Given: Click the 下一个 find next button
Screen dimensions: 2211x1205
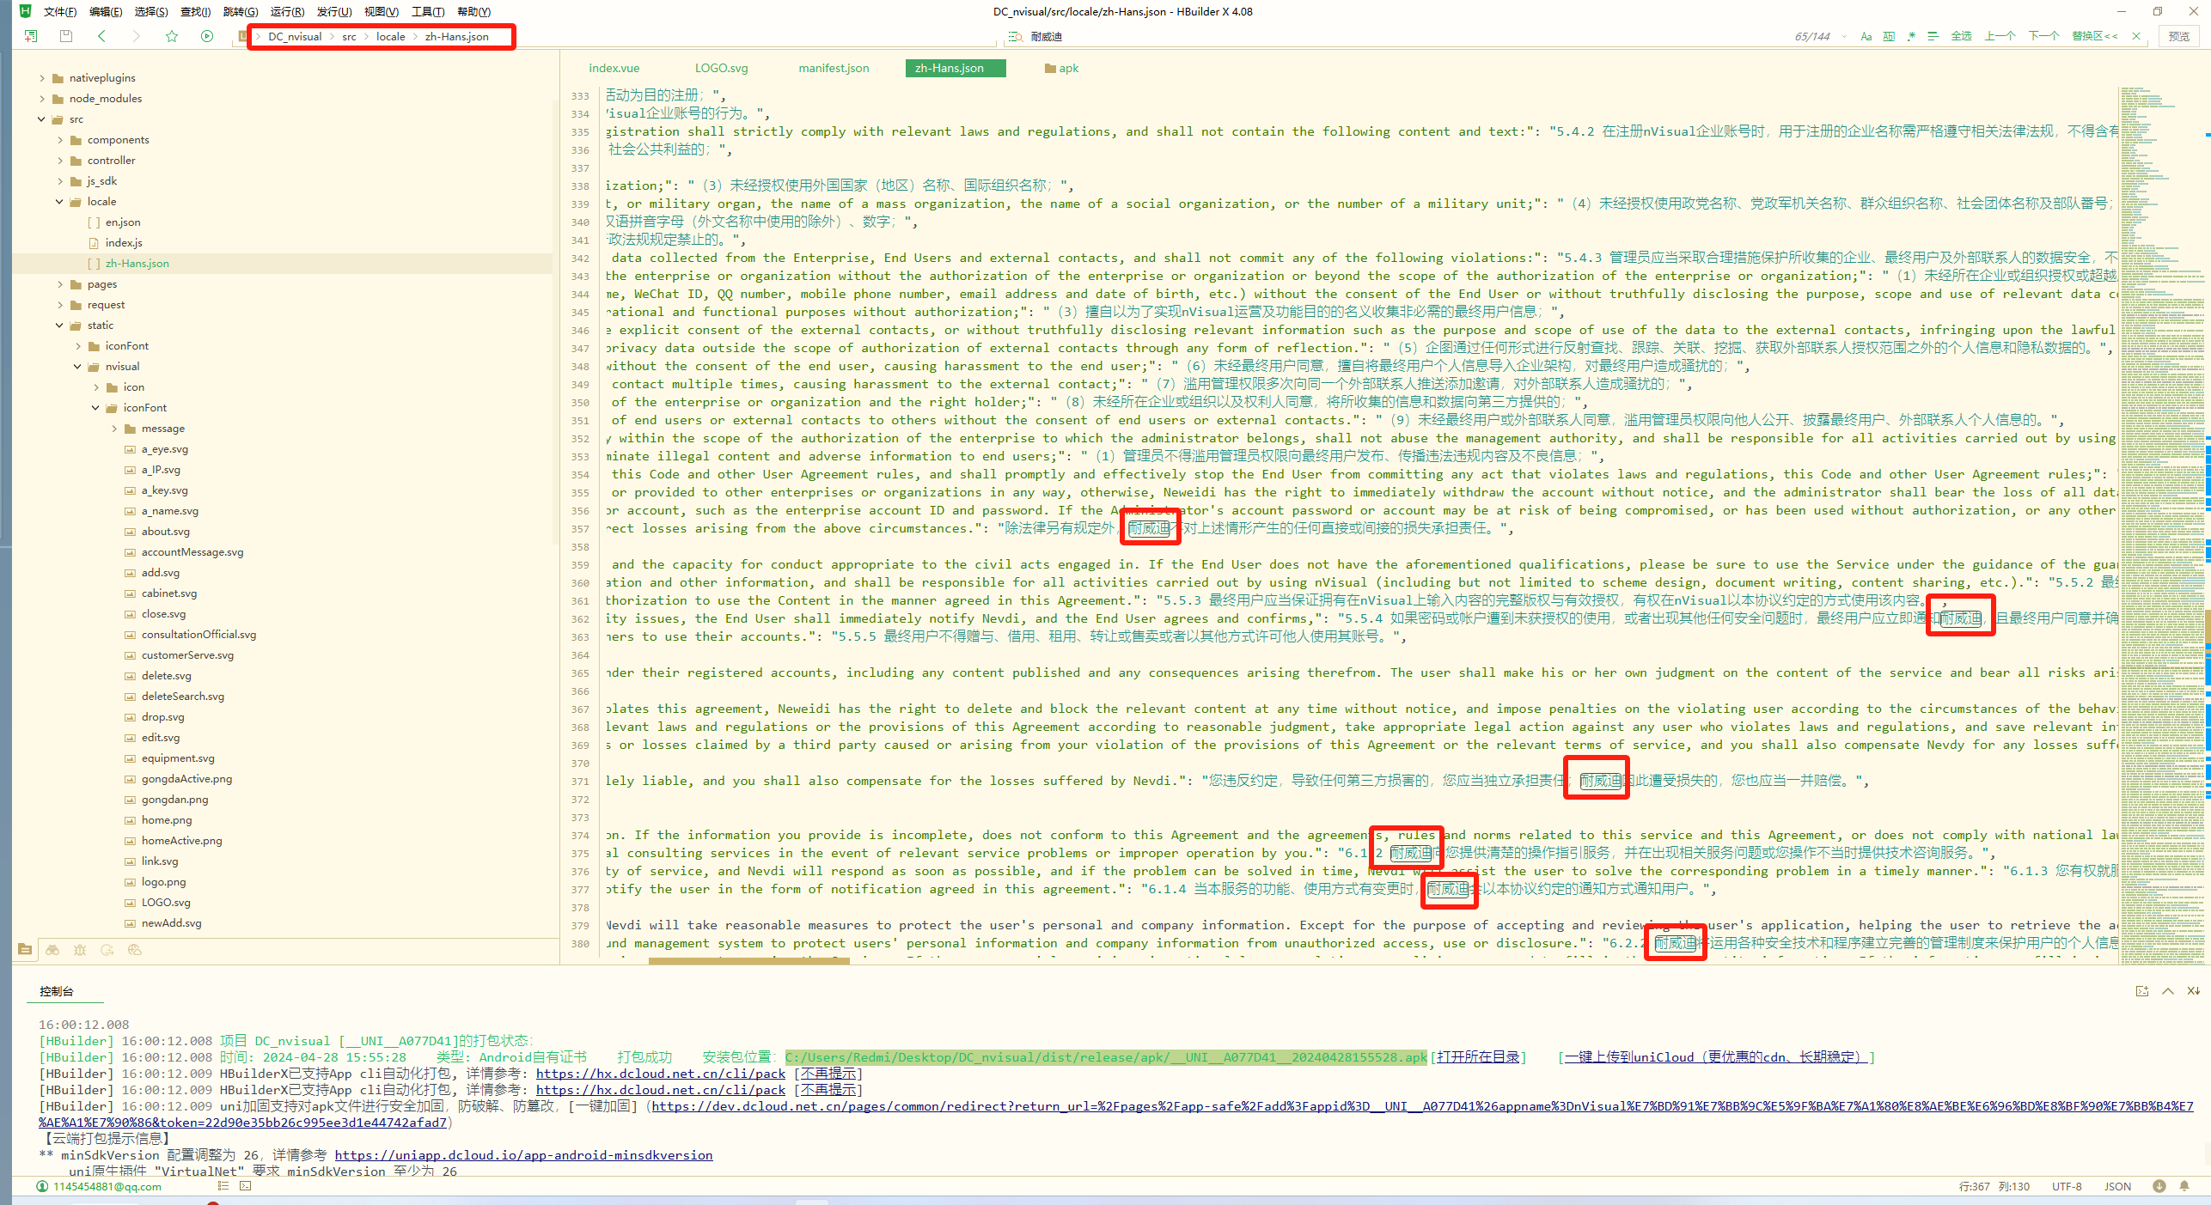Looking at the screenshot, I should [x=2043, y=36].
